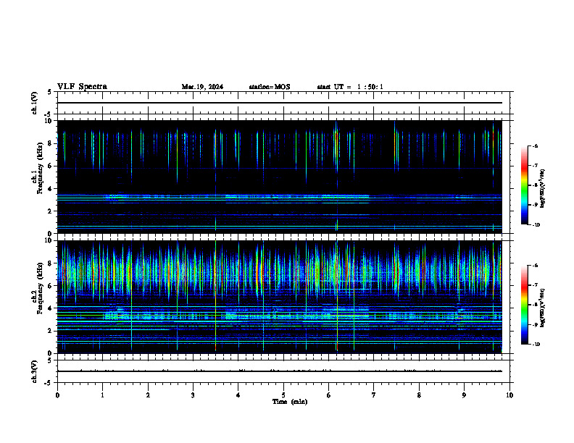Click the "station=MOS" header label
Image resolution: width=574 pixels, height=443 pixels.
[270, 87]
